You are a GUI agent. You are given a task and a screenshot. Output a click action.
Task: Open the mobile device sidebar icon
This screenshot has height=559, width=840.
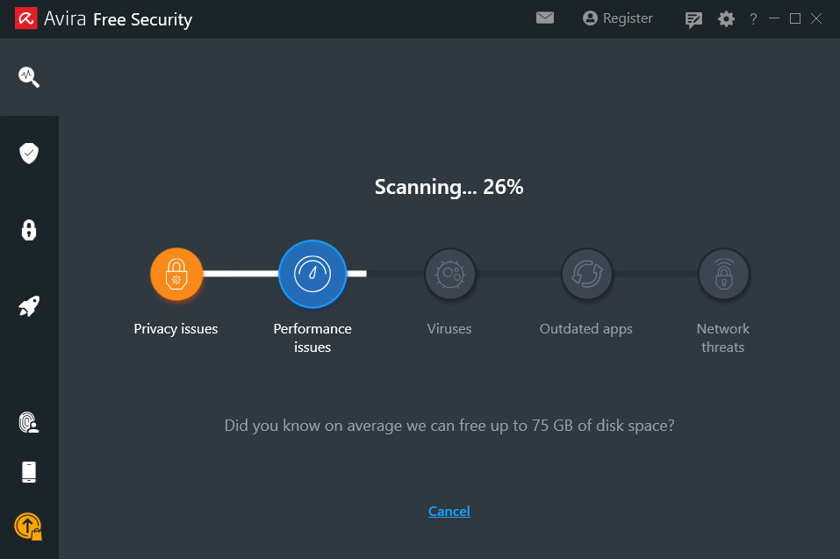point(29,472)
